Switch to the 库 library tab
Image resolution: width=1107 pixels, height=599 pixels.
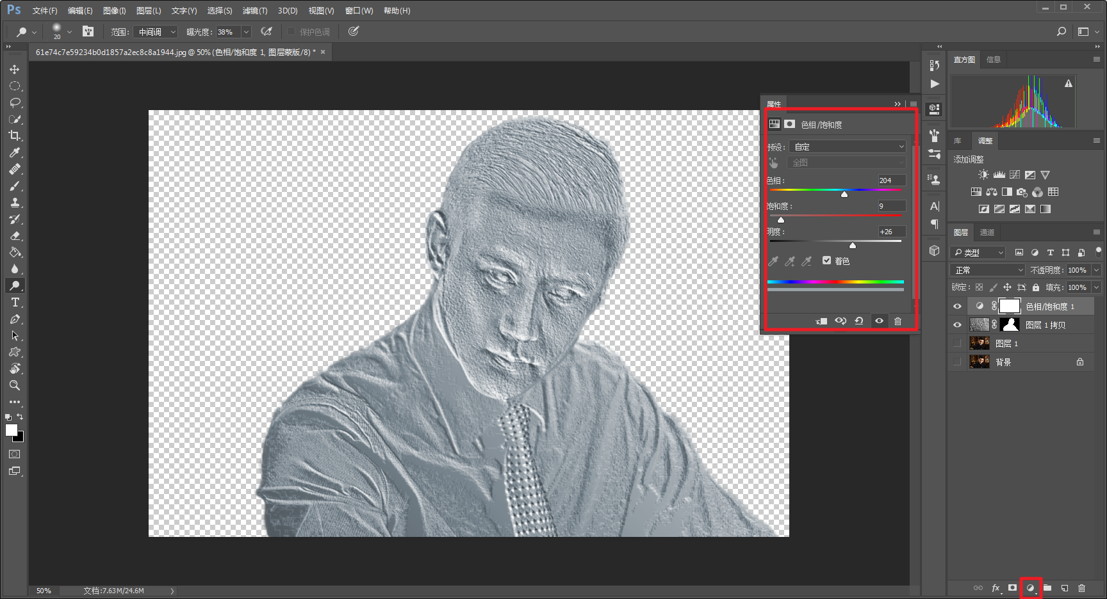(958, 141)
